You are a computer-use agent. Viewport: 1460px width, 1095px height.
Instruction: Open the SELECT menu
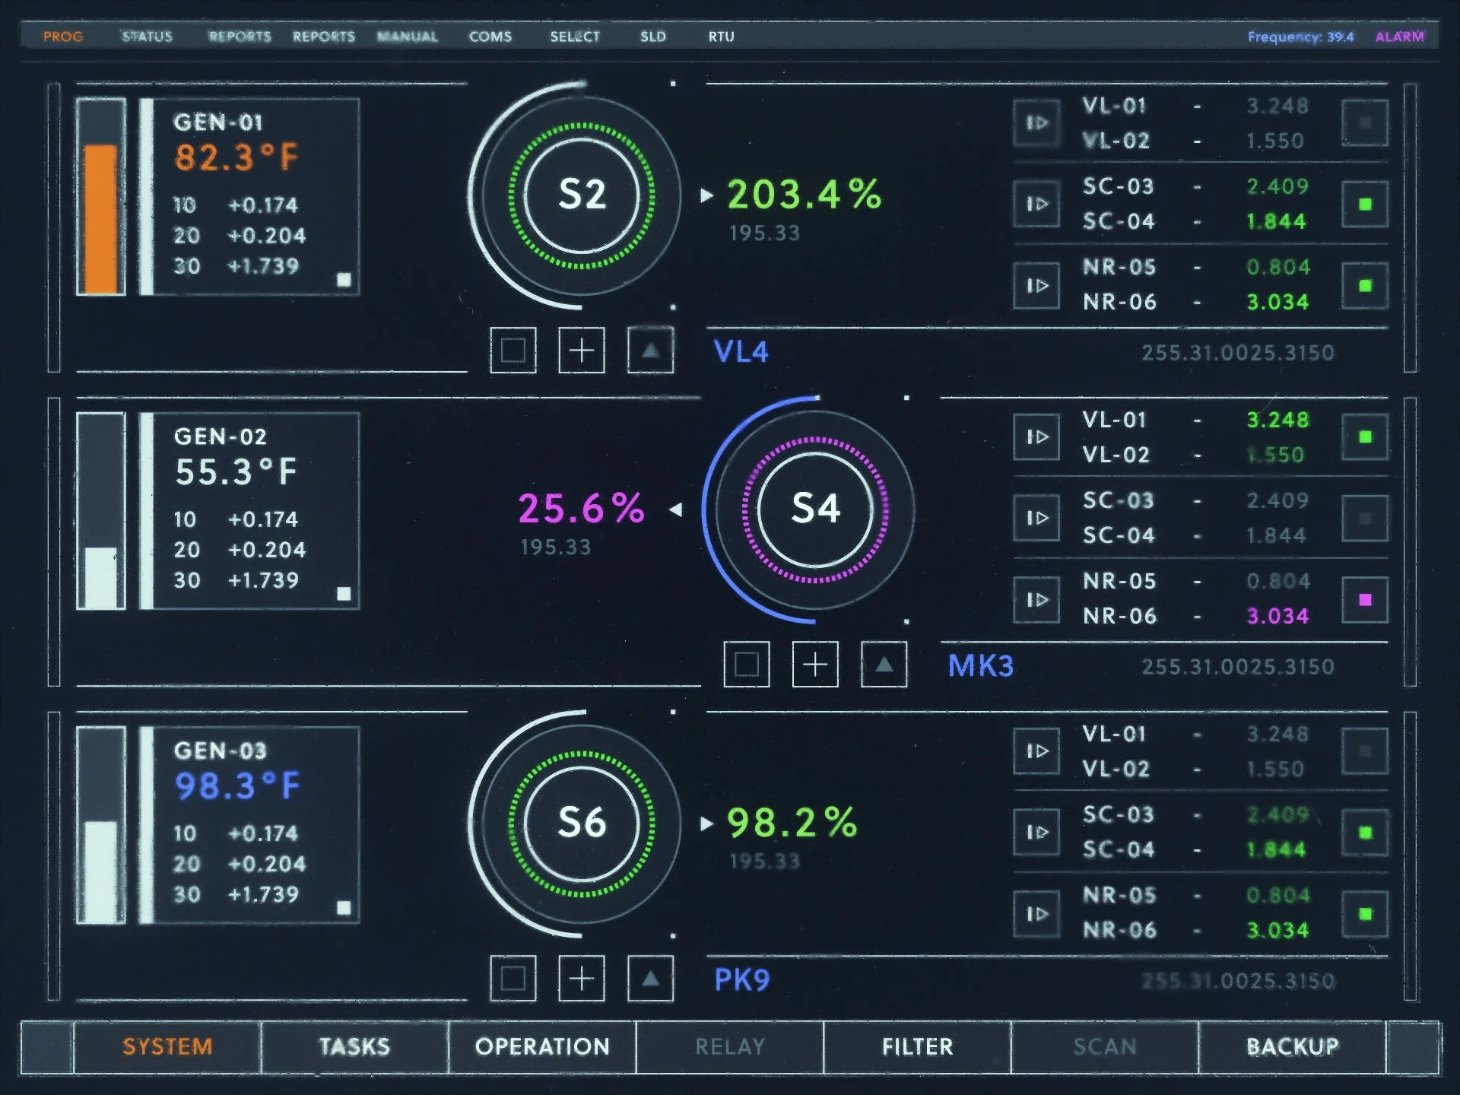coord(575,36)
